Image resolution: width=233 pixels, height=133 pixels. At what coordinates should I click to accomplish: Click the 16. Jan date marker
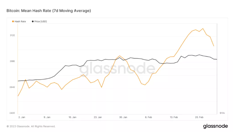pyautogui.click(x=72, y=117)
